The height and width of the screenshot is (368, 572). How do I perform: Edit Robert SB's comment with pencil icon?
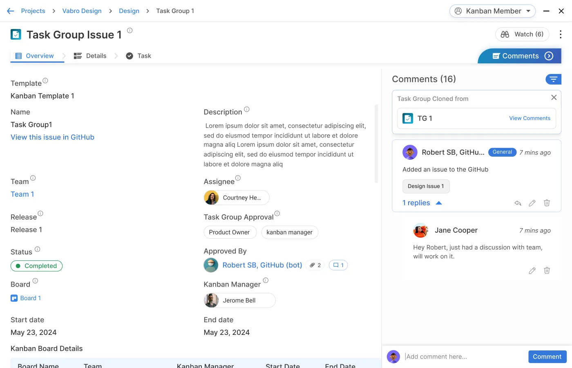click(532, 203)
